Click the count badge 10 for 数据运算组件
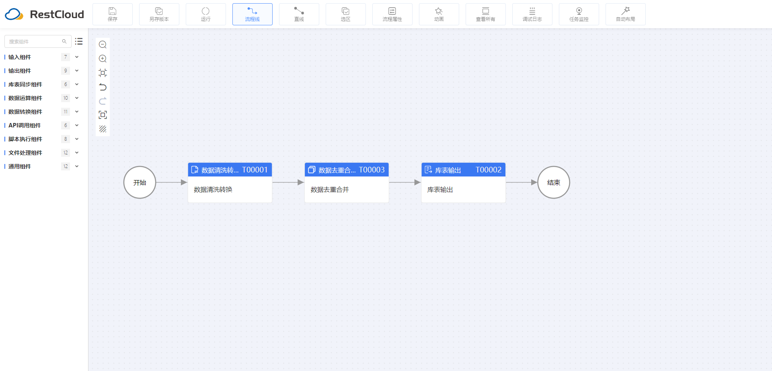This screenshot has width=772, height=371. (66, 98)
